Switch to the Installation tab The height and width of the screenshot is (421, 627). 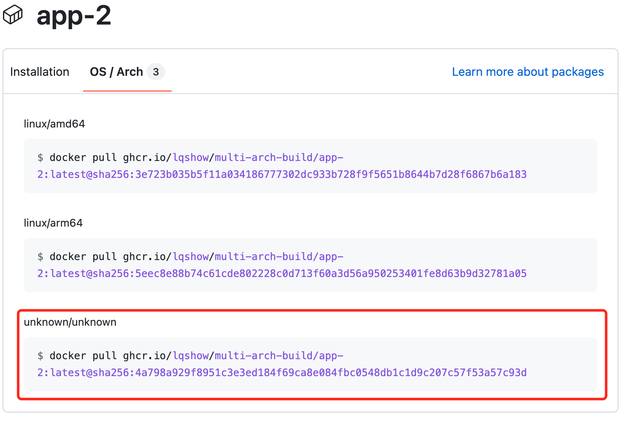pos(40,72)
